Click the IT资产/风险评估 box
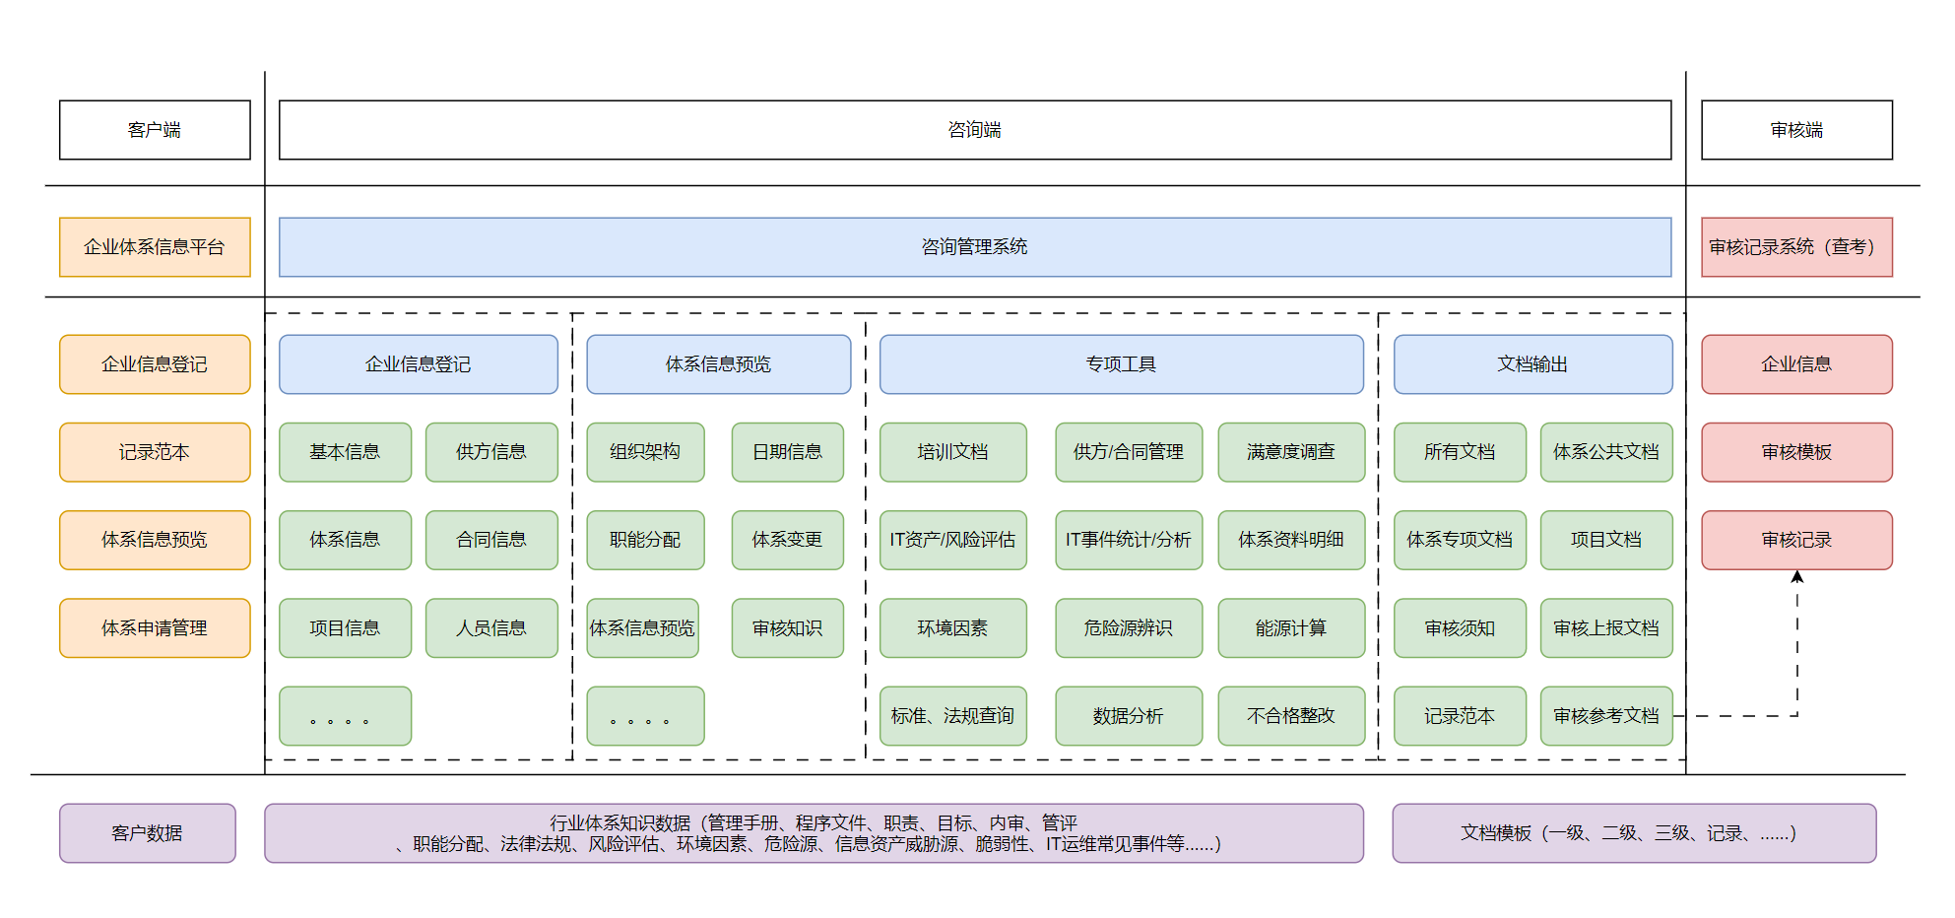The height and width of the screenshot is (918, 1955). 952,540
